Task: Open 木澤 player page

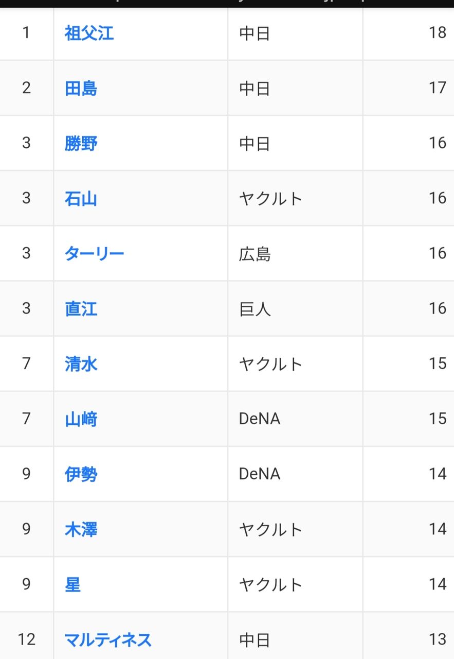Action: point(81,529)
